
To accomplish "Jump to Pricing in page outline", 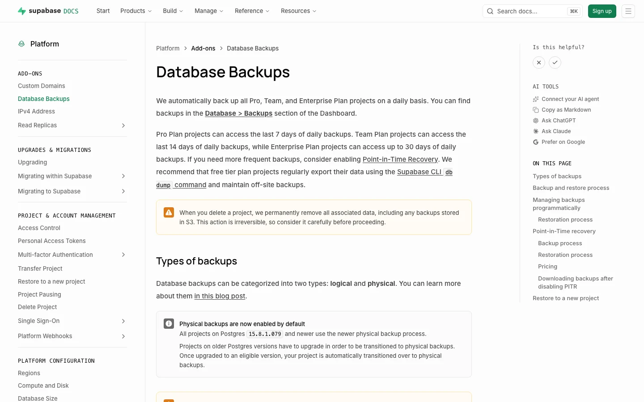I will (x=548, y=267).
